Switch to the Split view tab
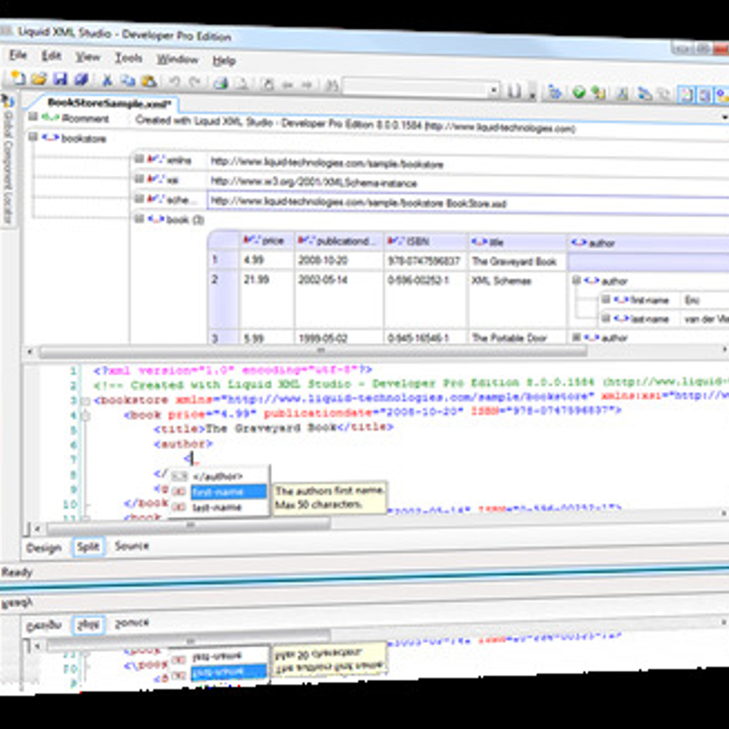729x729 pixels. (x=88, y=547)
